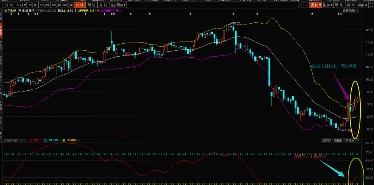Zoom in the chart with plus button
374x185 pixels.
(x=301, y=5)
